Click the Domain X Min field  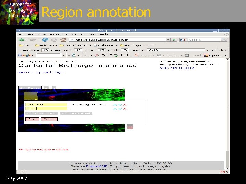45,50
